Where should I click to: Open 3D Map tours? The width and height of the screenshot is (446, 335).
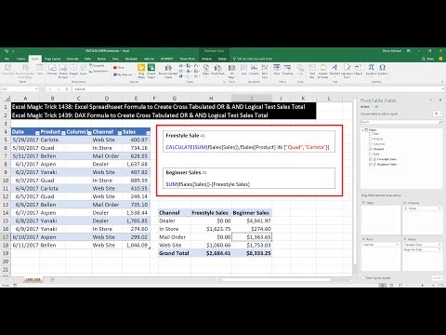click(232, 71)
